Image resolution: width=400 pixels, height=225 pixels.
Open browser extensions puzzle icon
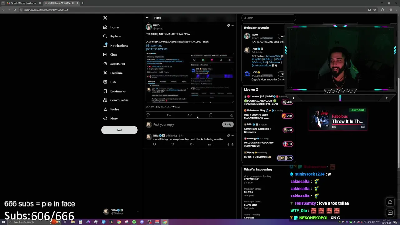click(382, 10)
